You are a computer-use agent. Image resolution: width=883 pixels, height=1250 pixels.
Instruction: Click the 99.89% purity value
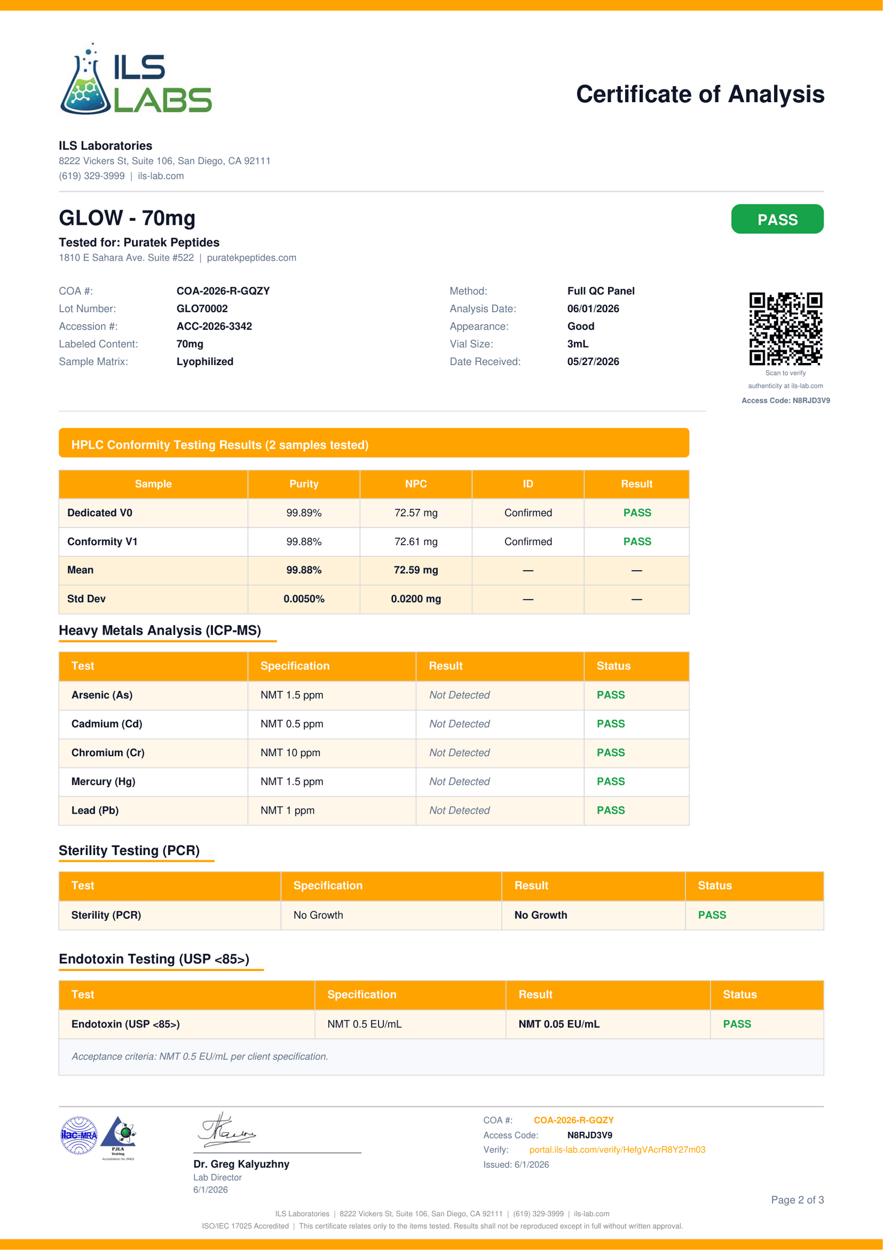pyautogui.click(x=304, y=513)
